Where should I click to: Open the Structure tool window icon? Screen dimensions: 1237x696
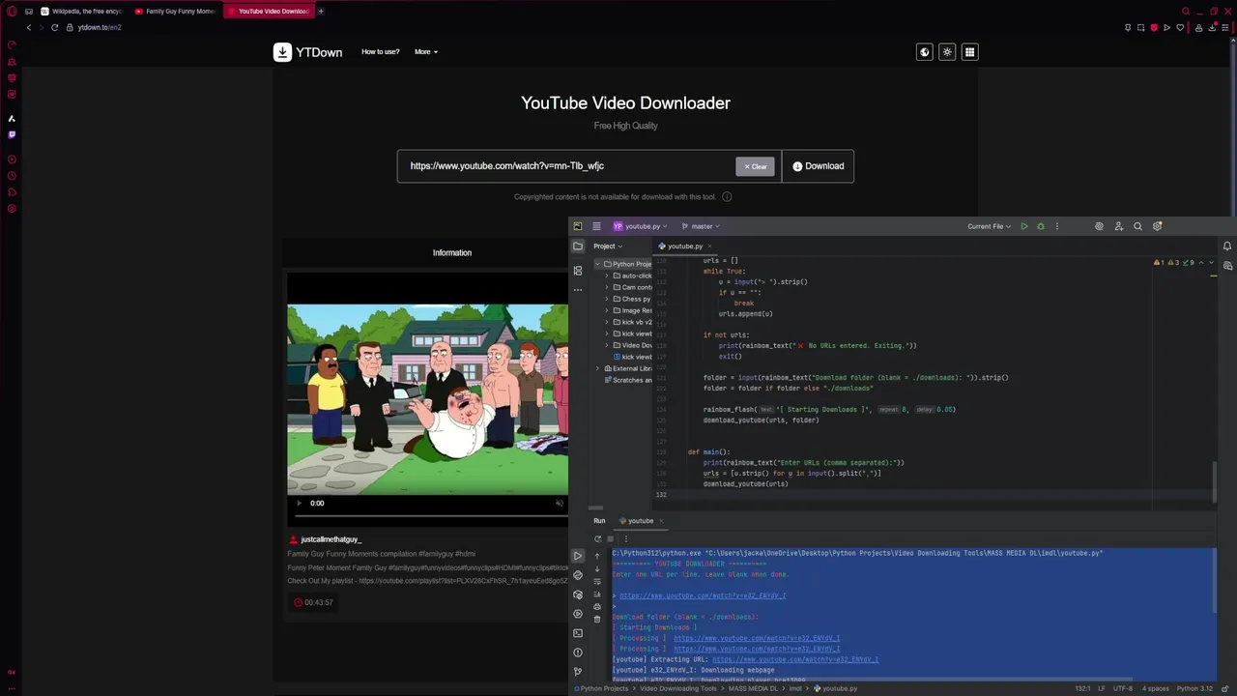coord(578,271)
